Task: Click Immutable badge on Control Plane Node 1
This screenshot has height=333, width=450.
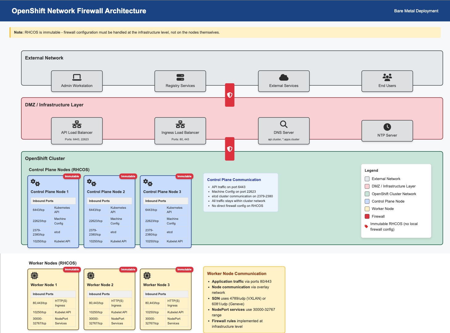Action: tap(72, 176)
